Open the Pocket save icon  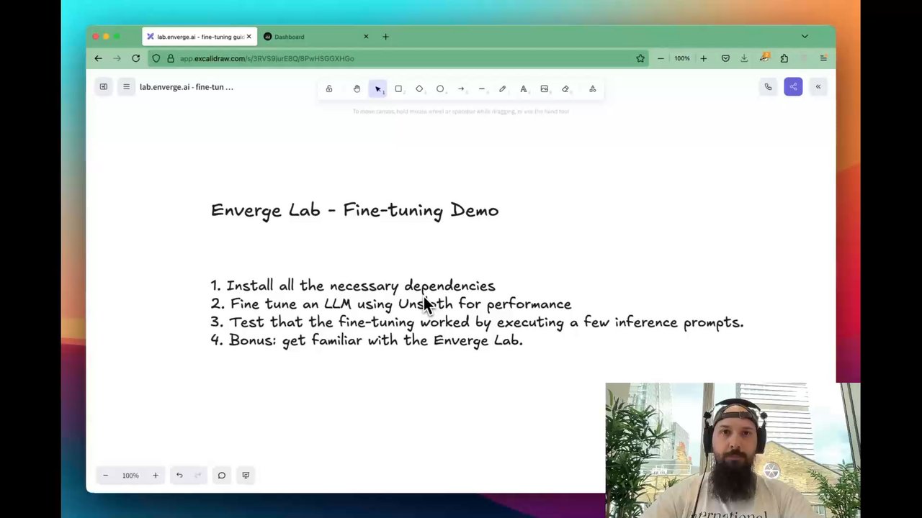pos(725,58)
